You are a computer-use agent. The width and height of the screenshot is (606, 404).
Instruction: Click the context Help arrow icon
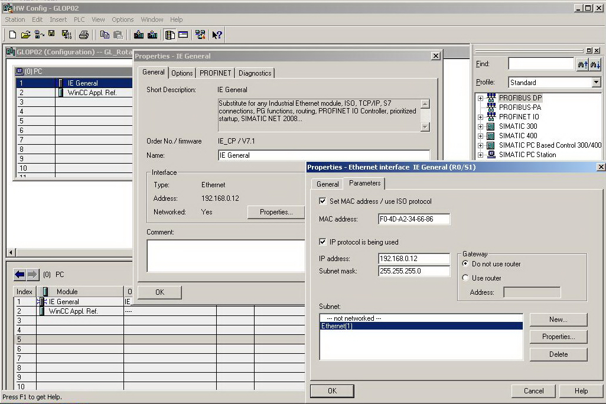pos(217,35)
